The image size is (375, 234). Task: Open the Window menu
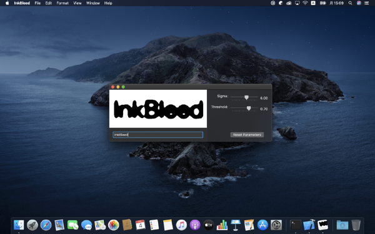point(92,3)
